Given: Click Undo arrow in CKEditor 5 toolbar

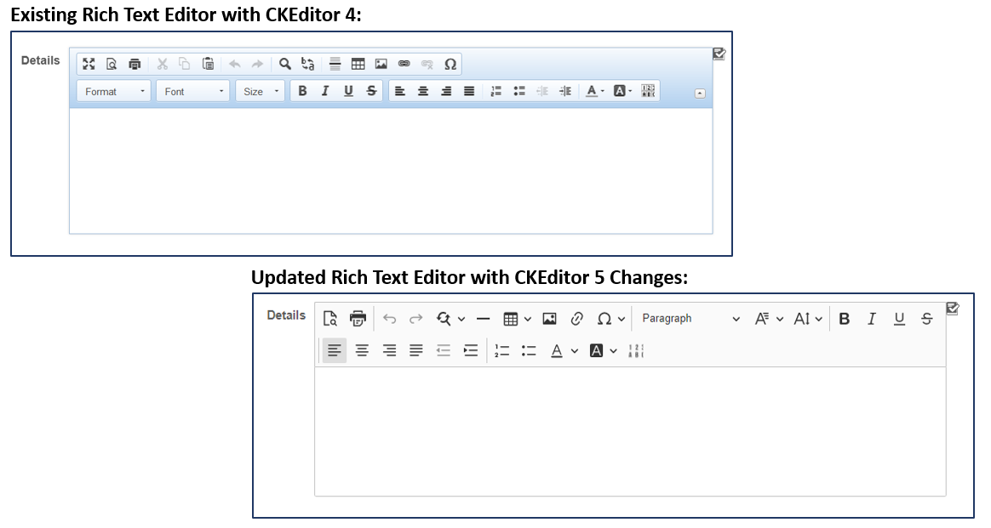Looking at the screenshot, I should 389,319.
